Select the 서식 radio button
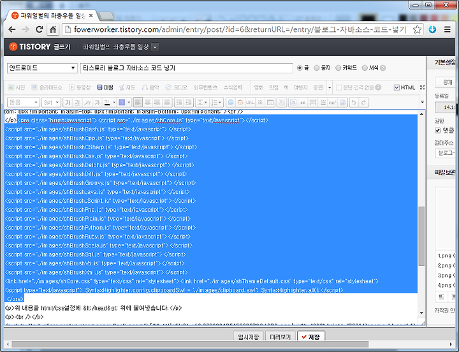 pos(365,68)
